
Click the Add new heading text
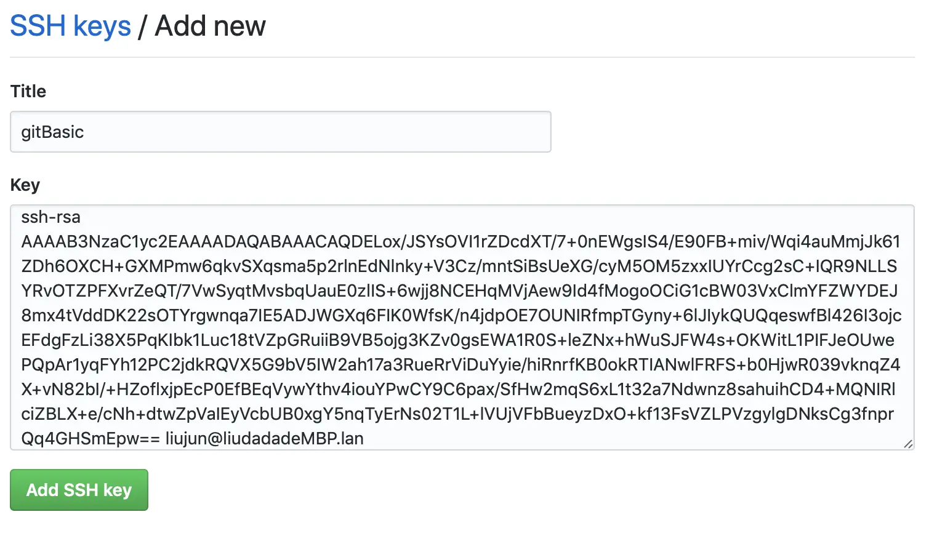point(210,26)
